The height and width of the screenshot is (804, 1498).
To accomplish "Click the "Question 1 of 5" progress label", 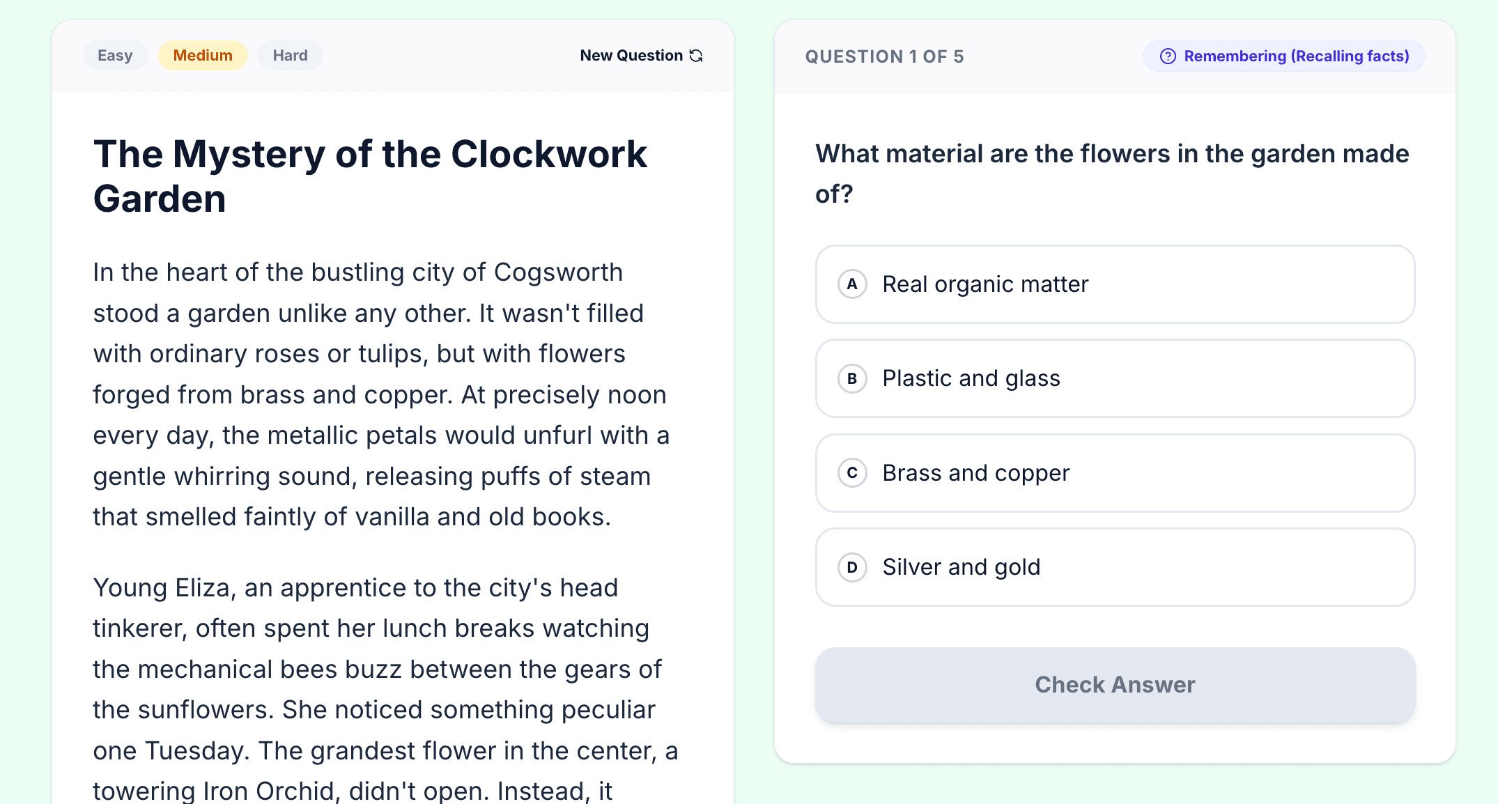I will click(x=884, y=56).
